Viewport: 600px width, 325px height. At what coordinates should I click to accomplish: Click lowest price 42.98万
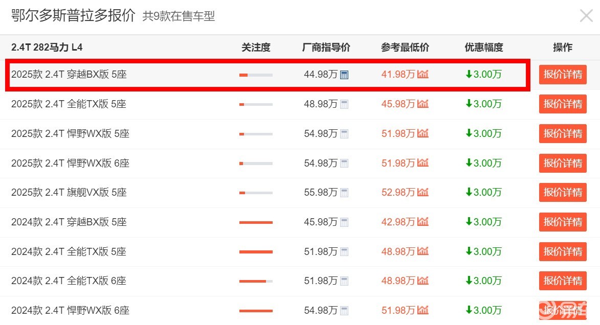click(398, 222)
